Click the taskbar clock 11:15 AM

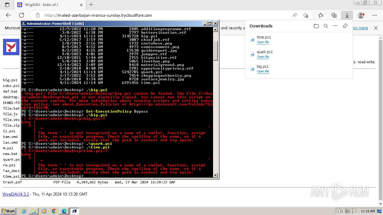coord(368,211)
